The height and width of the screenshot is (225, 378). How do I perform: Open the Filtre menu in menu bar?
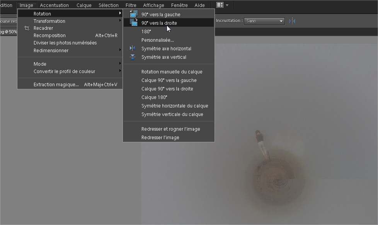coord(131,5)
